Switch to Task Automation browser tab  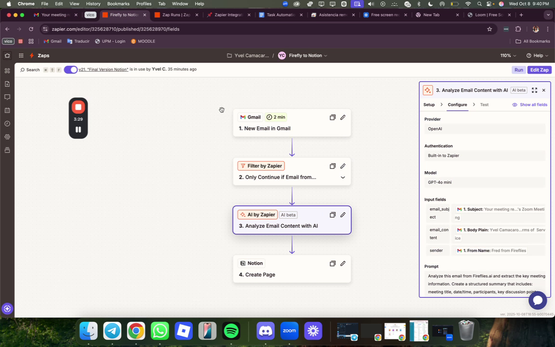coord(281,15)
